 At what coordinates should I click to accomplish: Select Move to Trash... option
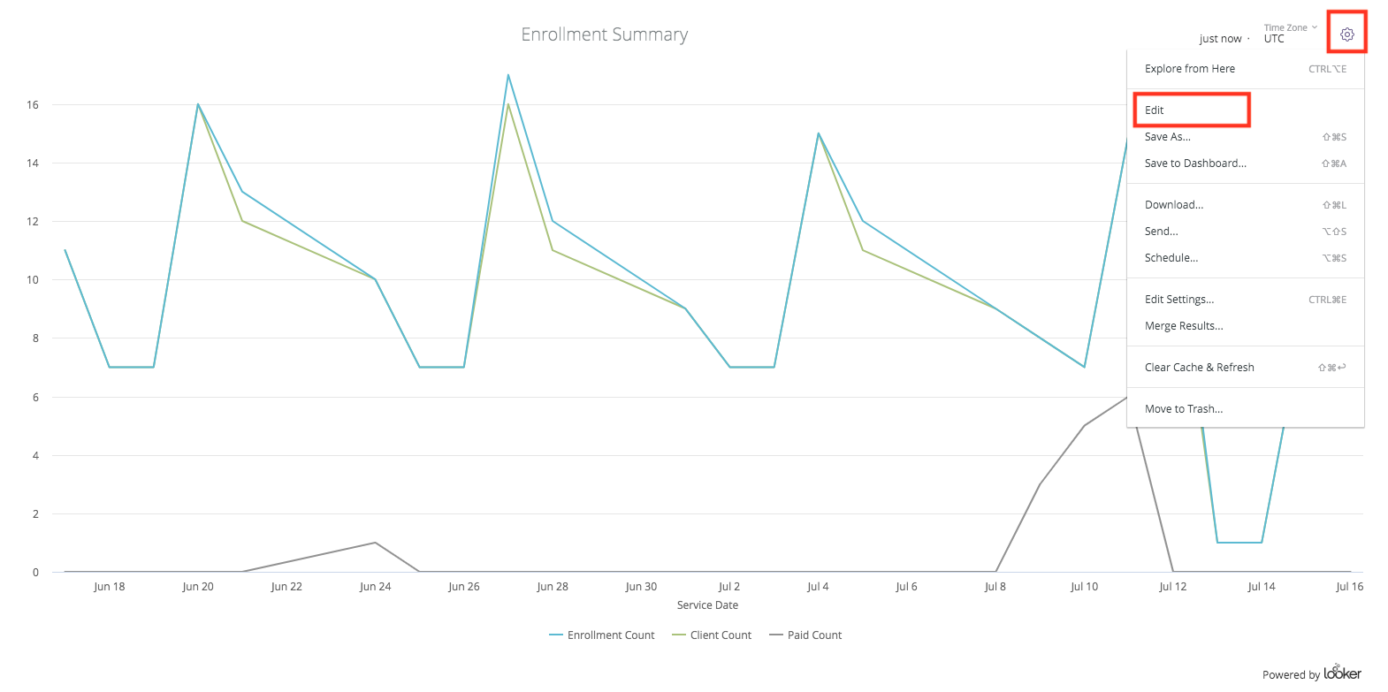(x=1184, y=409)
